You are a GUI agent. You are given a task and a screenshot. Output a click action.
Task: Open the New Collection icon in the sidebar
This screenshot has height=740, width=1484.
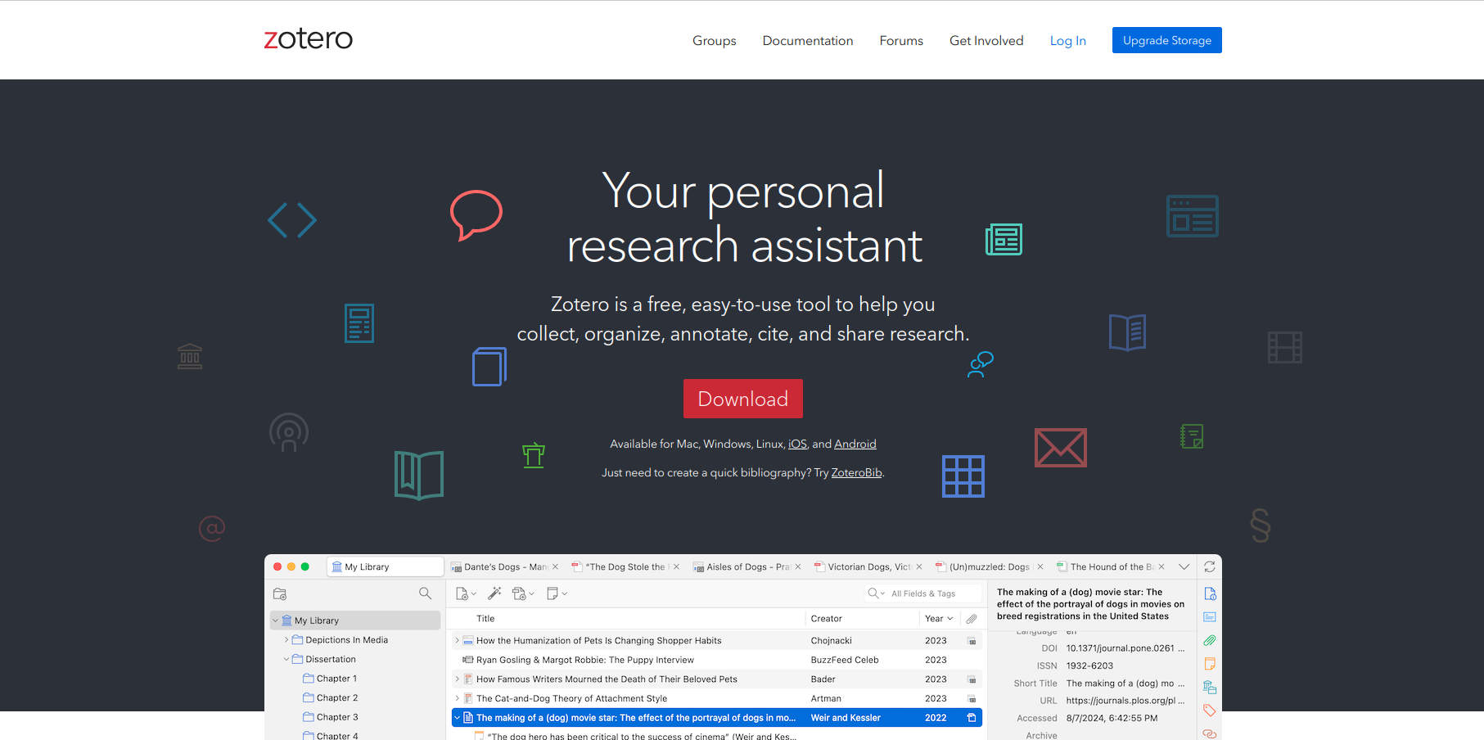click(279, 593)
